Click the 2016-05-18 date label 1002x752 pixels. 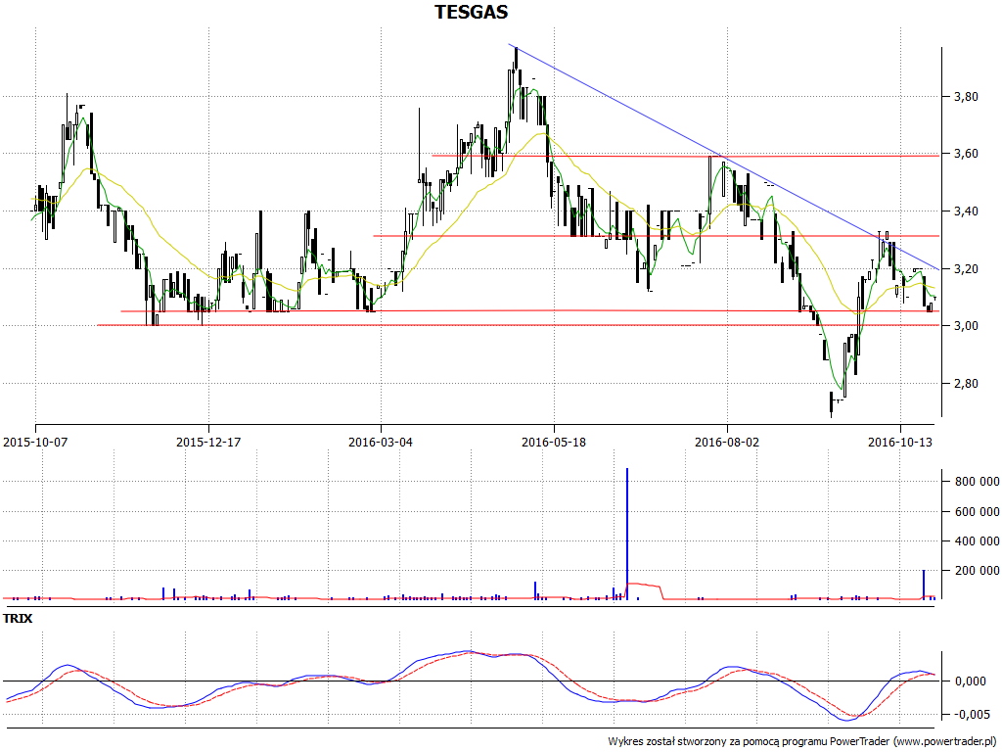[554, 442]
